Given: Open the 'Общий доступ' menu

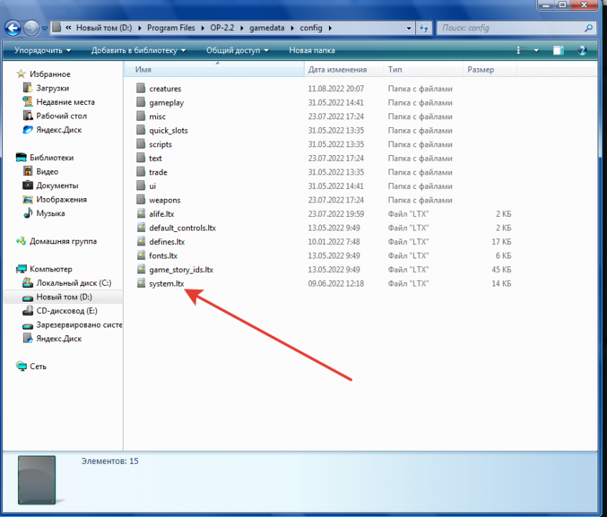Looking at the screenshot, I should pos(237,50).
